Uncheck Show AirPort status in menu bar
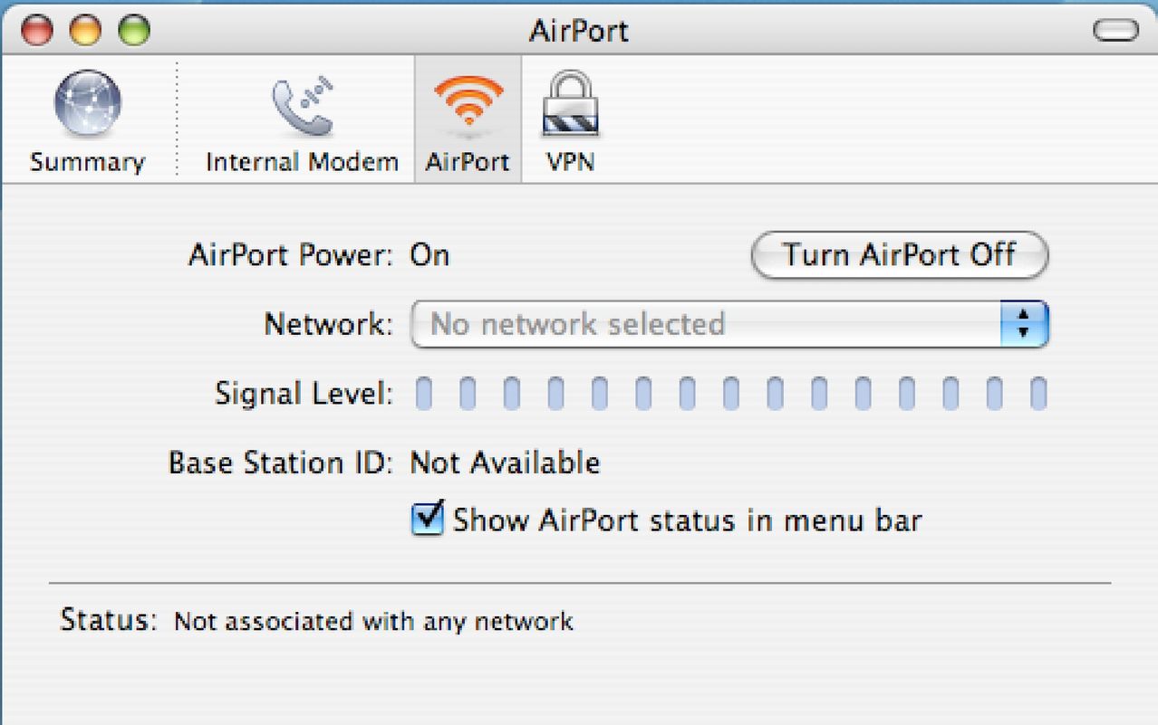 pyautogui.click(x=428, y=520)
